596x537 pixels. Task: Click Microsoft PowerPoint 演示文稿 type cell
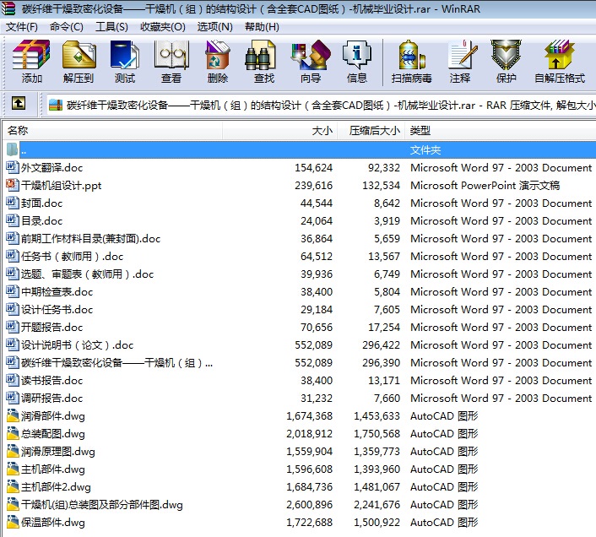click(x=485, y=186)
